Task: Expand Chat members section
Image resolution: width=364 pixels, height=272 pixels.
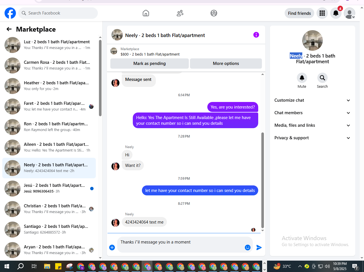Action: [312, 113]
